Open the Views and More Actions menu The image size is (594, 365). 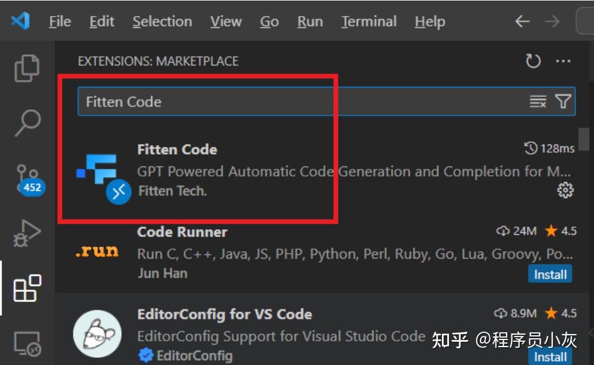coord(563,61)
